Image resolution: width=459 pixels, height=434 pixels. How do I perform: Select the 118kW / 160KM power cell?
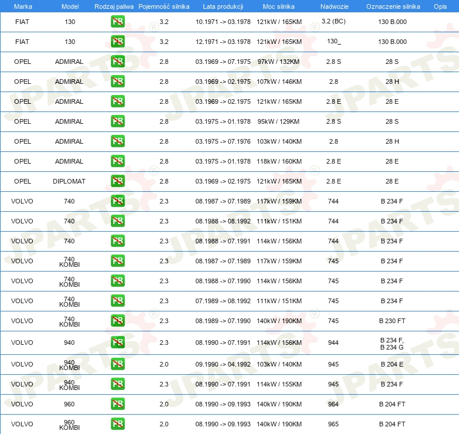279,161
